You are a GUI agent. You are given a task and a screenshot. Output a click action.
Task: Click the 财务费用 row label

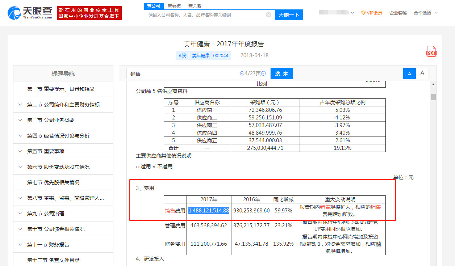point(175,244)
